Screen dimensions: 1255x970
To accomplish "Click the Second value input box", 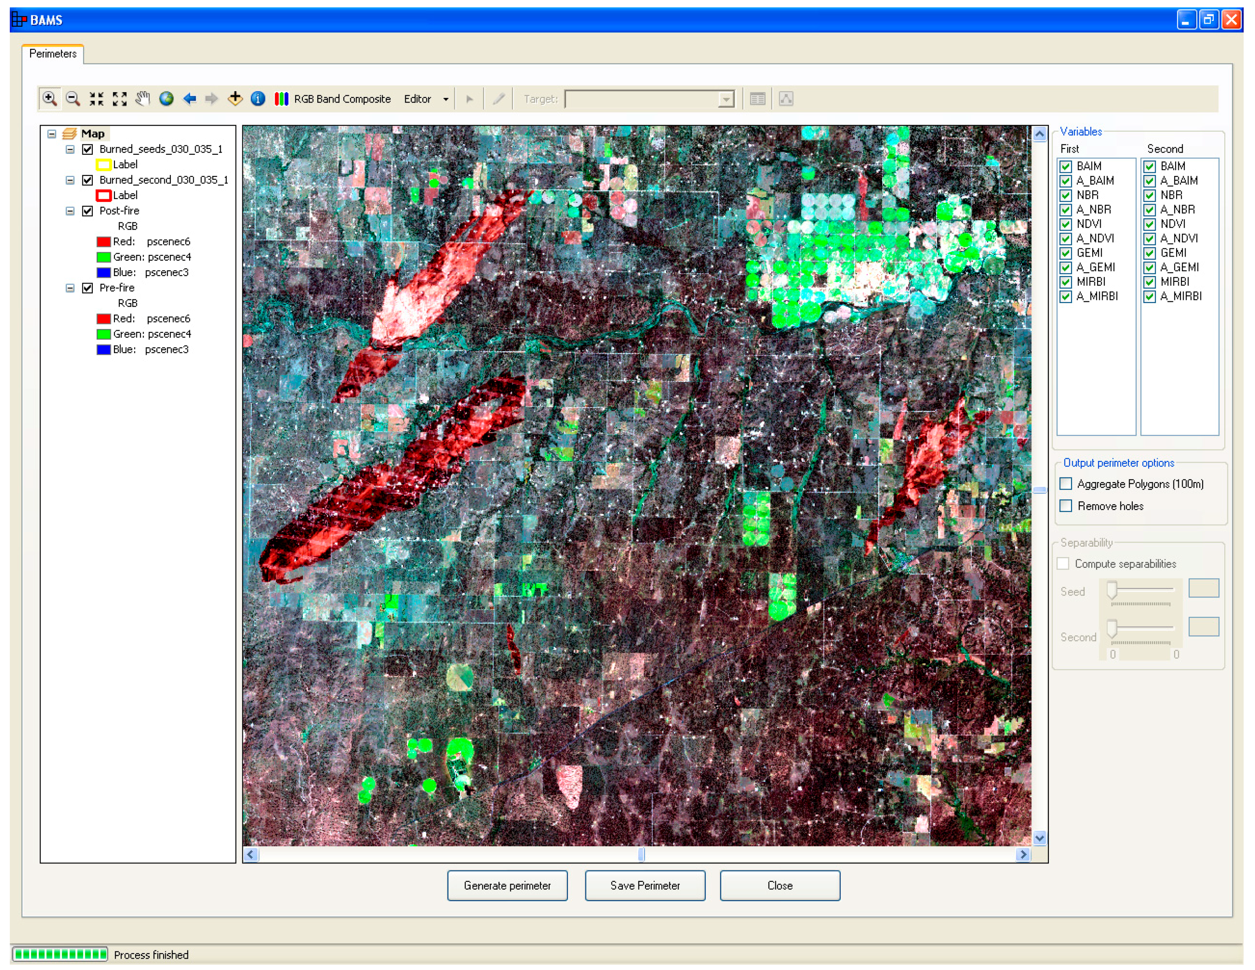I will (1204, 627).
